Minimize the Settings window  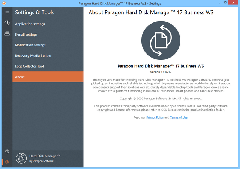pos(219,3)
